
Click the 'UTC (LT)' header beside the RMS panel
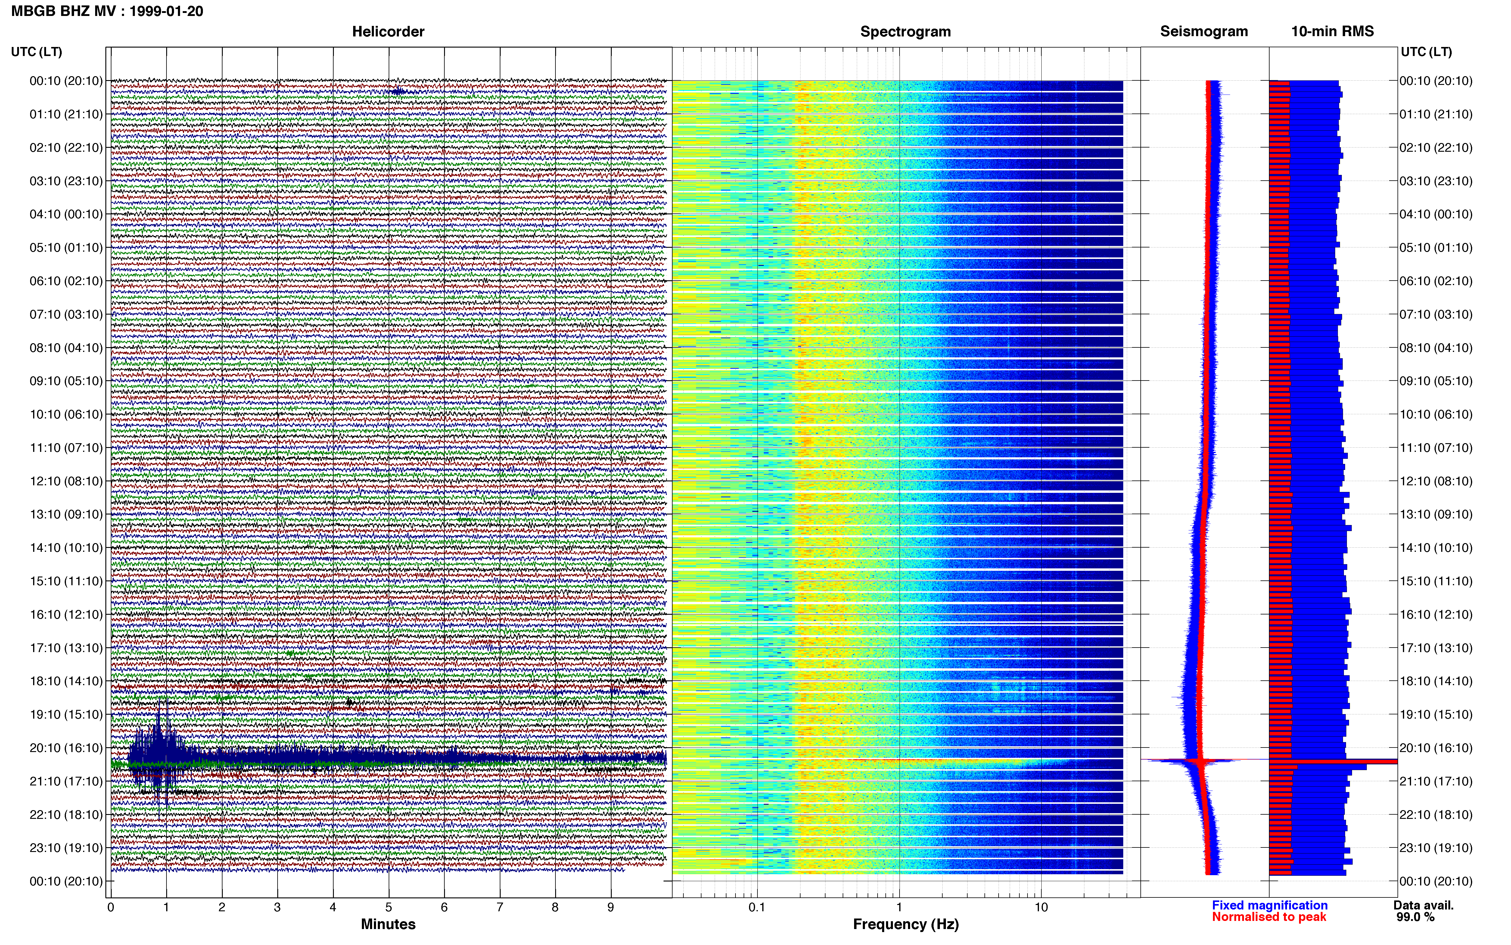click(x=1426, y=52)
